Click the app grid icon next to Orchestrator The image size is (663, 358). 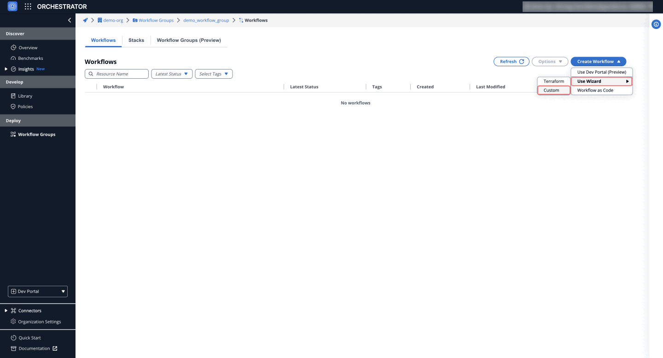28,6
